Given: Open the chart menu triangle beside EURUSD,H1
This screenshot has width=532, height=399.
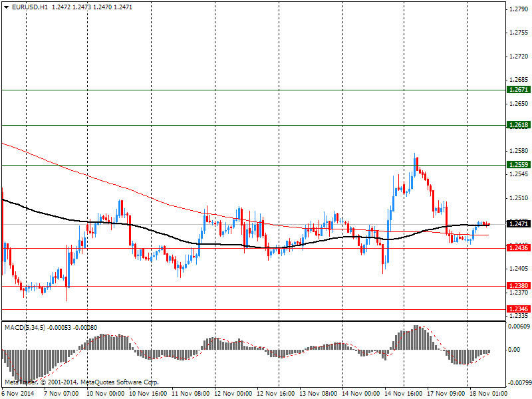Looking at the screenshot, I should point(7,7).
